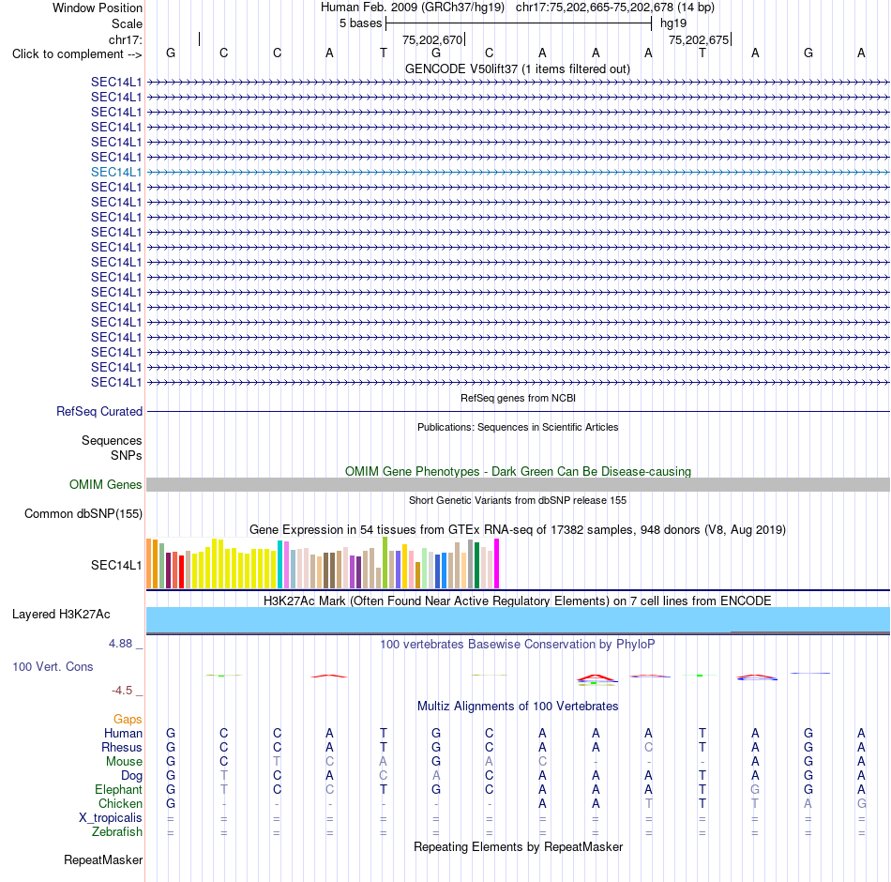Open the GTEx Gene Expression track title
The image size is (891, 882).
point(518,529)
